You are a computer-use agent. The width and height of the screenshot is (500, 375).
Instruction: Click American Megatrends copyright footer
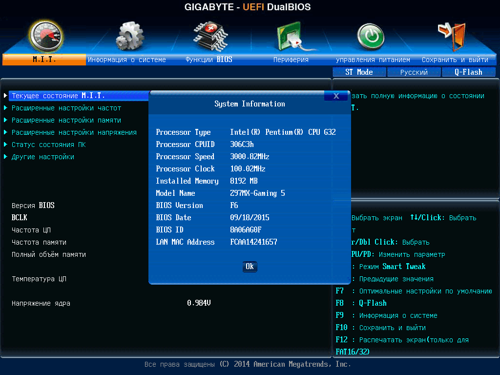click(248, 364)
